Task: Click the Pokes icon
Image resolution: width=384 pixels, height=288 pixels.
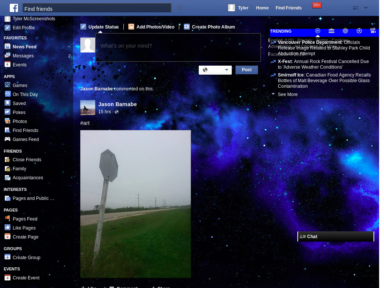Action: click(x=7, y=112)
